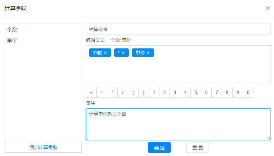Confirm with the 确定 button
The height and width of the screenshot is (156, 274).
pos(159,148)
